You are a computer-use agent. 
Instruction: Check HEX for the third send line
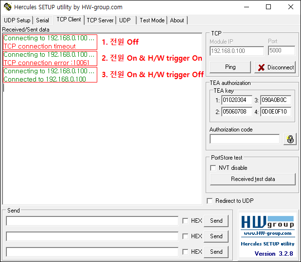[x=185, y=252]
